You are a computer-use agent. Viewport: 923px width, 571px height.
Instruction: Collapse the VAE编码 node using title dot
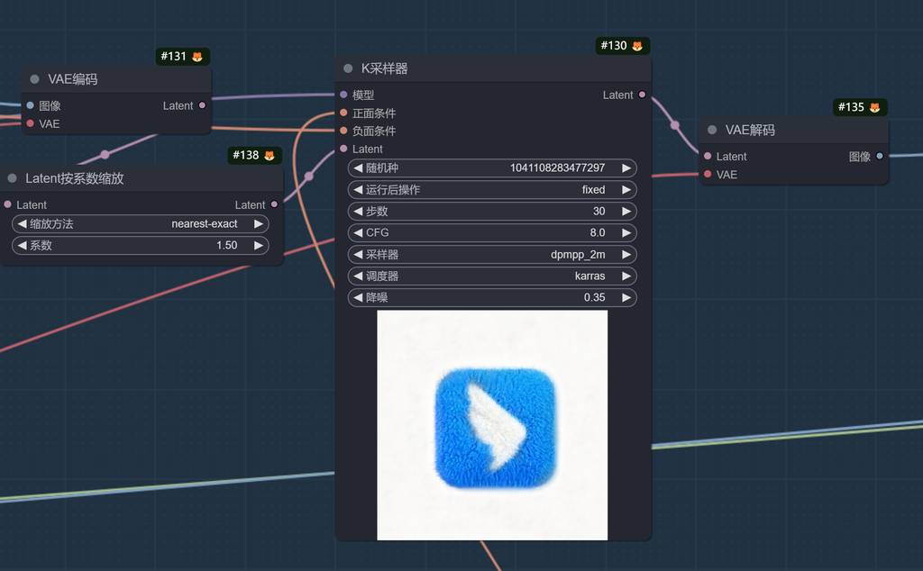(34, 79)
